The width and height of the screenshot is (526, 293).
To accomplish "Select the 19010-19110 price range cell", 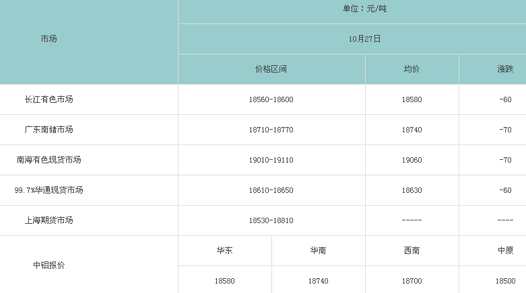I will point(271,160).
